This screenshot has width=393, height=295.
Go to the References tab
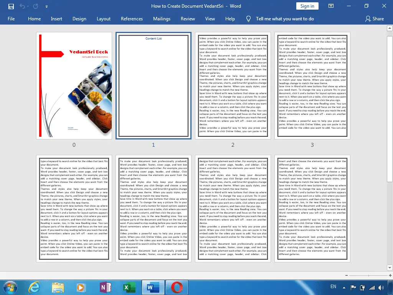coord(132,19)
